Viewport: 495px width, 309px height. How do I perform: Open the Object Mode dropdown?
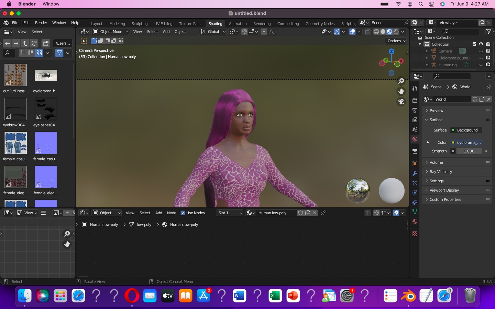(x=110, y=32)
